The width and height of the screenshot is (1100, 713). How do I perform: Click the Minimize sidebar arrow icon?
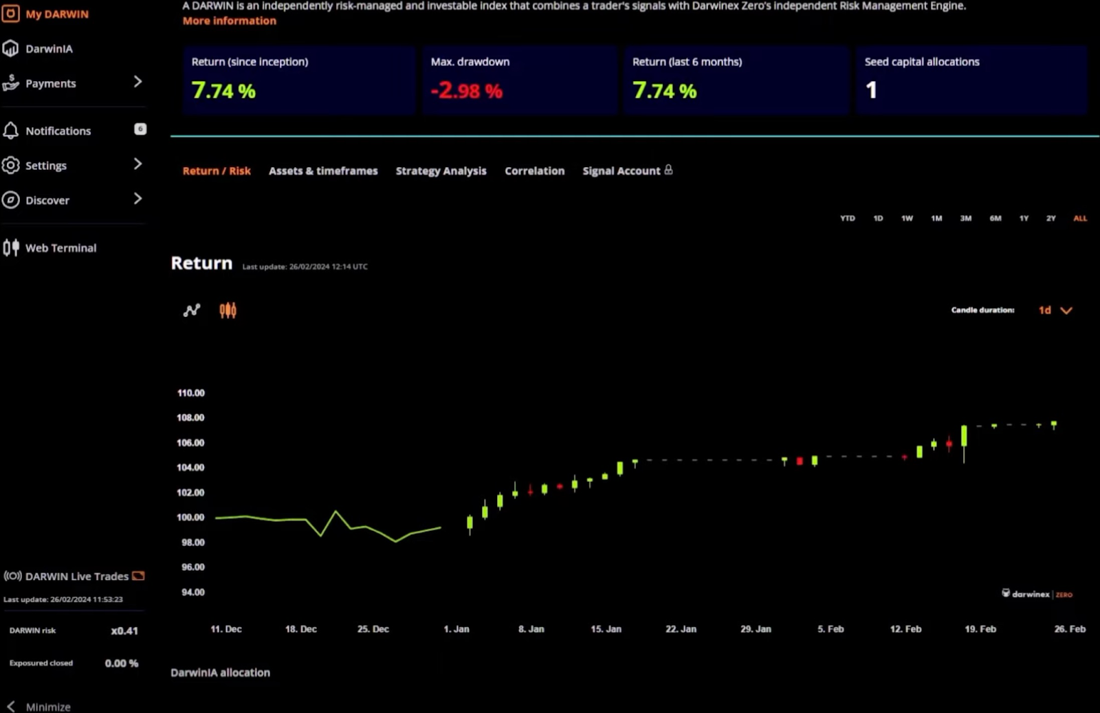[x=11, y=706]
